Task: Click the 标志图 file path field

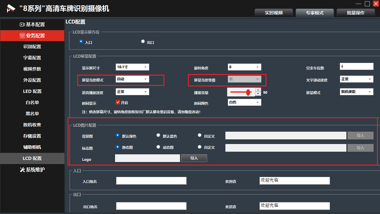Action: click(286, 148)
